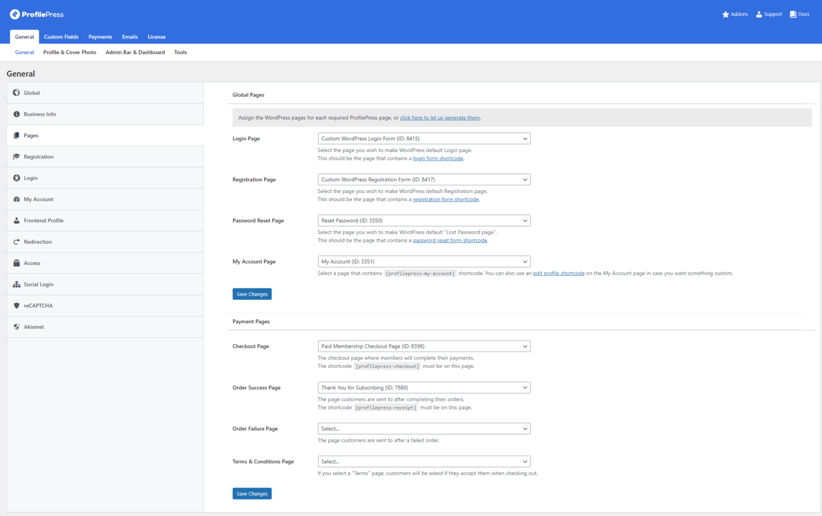The width and height of the screenshot is (822, 516).
Task: Select Registration in the sidebar
Action: coord(105,157)
